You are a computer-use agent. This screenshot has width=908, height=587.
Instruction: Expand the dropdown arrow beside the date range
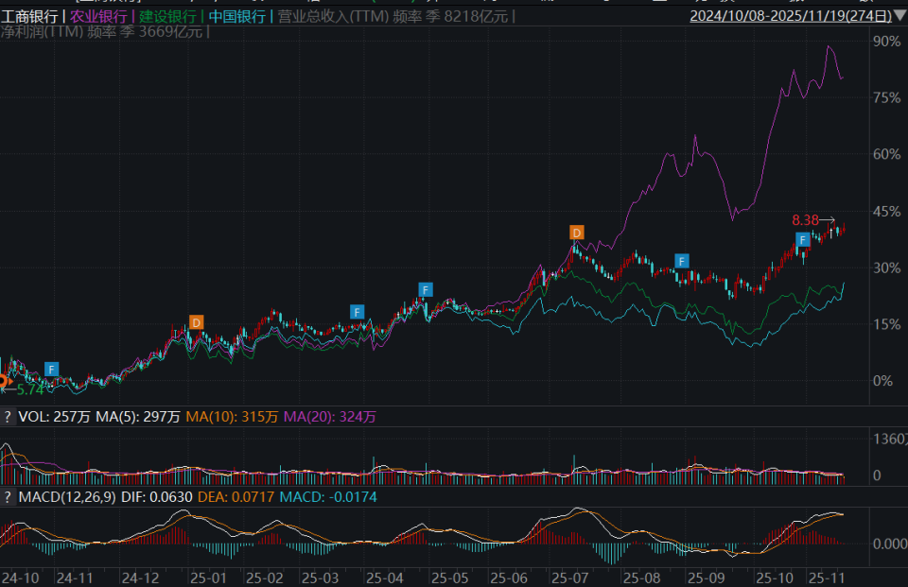tap(899, 16)
